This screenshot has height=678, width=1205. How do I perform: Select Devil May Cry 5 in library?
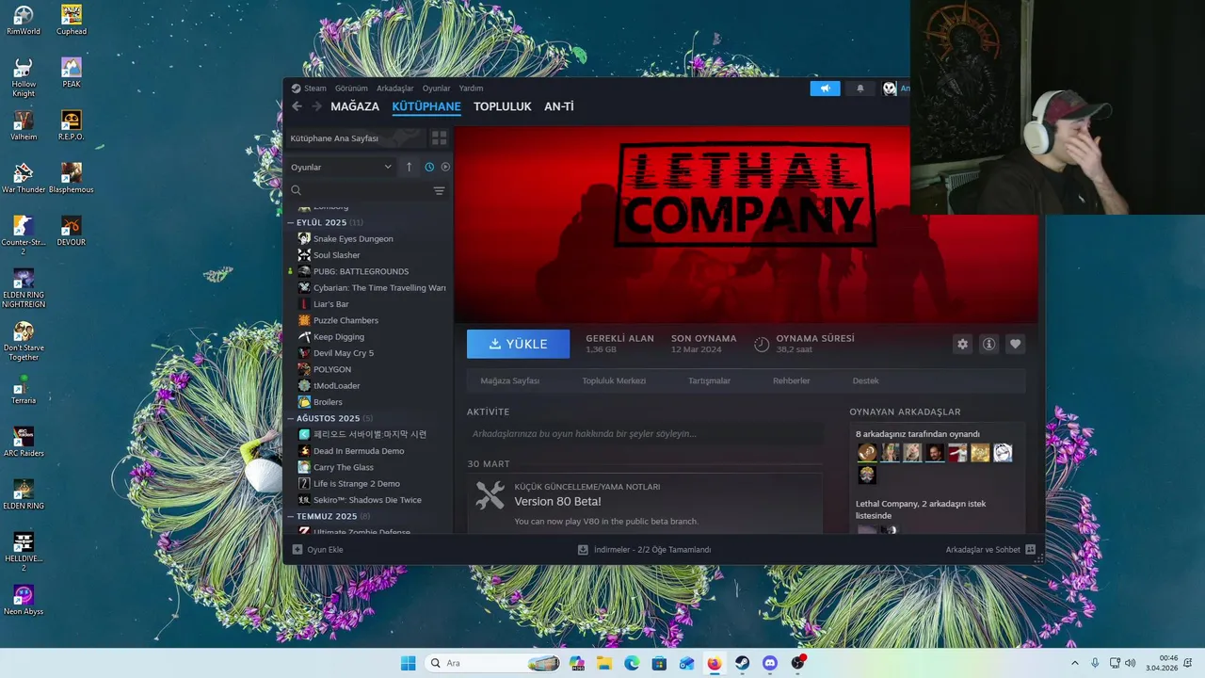tap(343, 353)
